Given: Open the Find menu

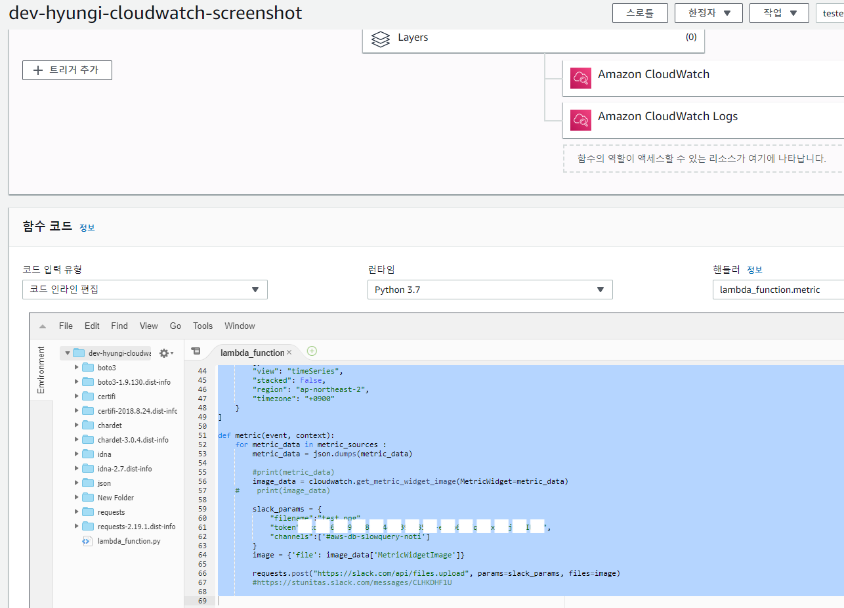Looking at the screenshot, I should tap(119, 326).
